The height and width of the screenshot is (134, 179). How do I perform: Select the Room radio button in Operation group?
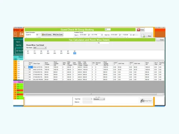click(17, 51)
